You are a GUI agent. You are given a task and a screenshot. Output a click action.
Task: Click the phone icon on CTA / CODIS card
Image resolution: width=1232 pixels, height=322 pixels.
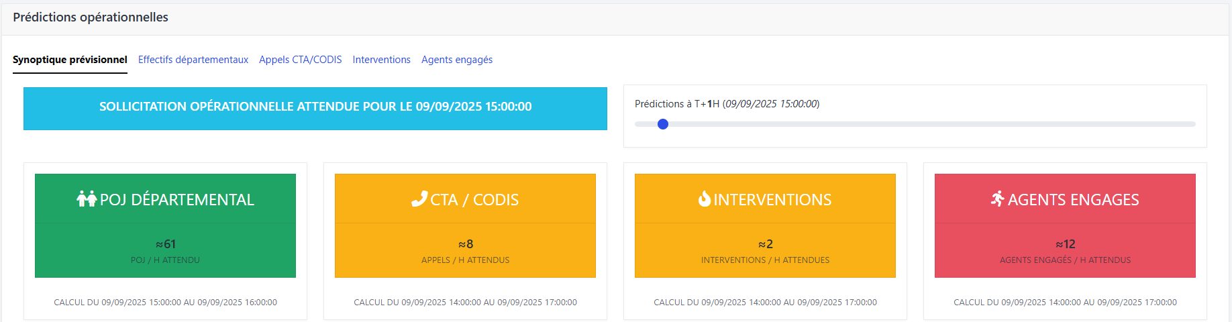[x=419, y=199]
